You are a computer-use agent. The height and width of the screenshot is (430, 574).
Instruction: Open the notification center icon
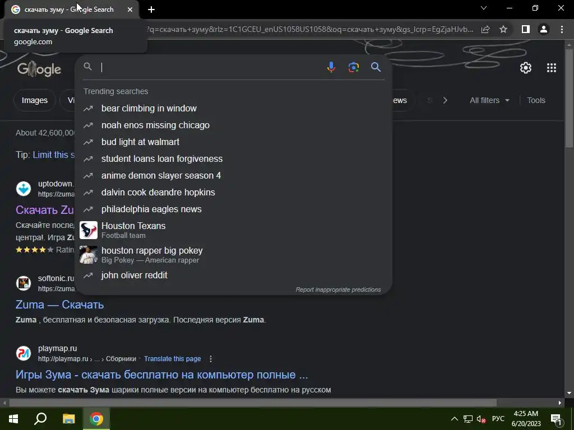(x=556, y=419)
